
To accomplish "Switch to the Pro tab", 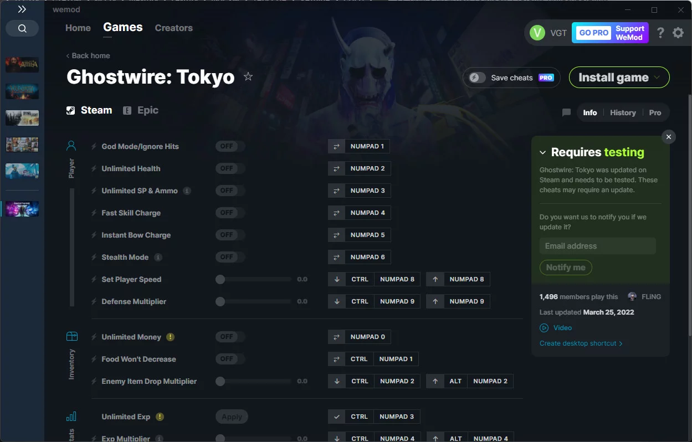I will click(x=655, y=112).
